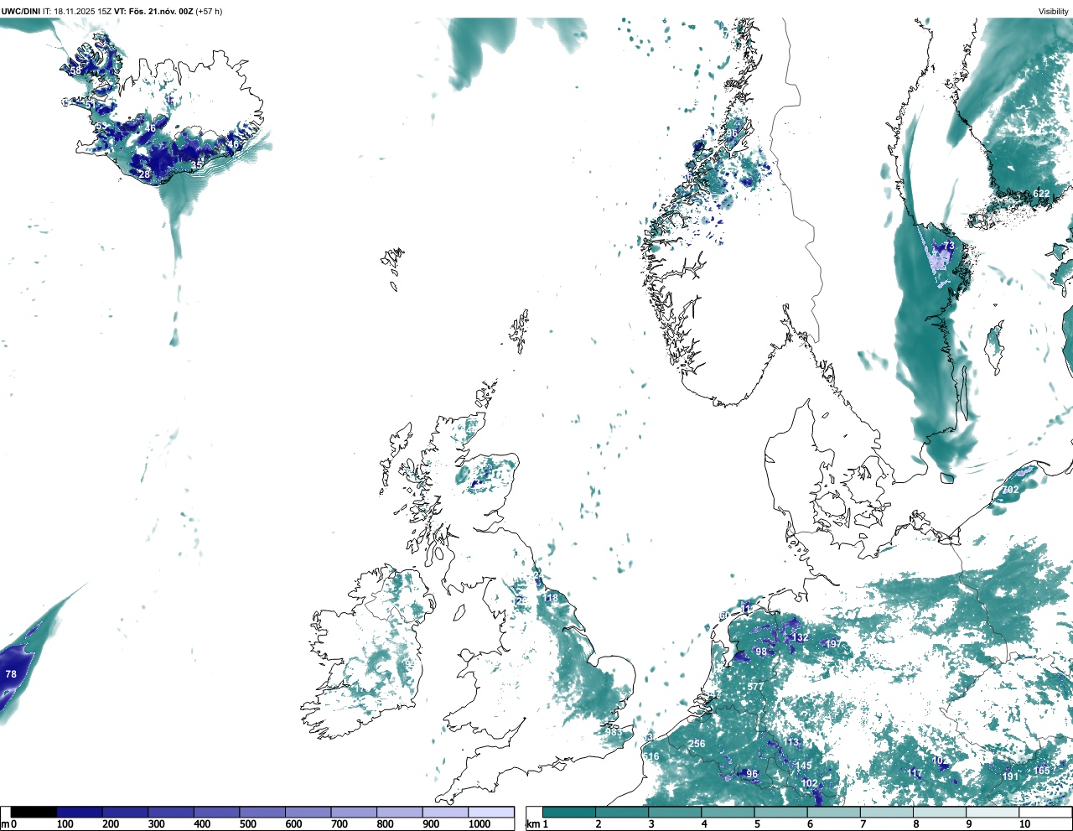1073x831 pixels.
Task: Click the '10' tick label on the km scale
Action: click(x=1024, y=824)
